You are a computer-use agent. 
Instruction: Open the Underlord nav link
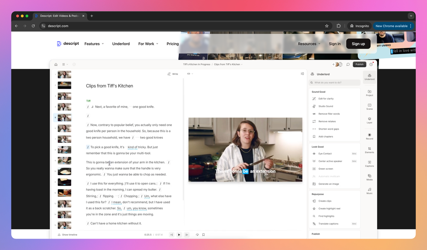(x=121, y=44)
